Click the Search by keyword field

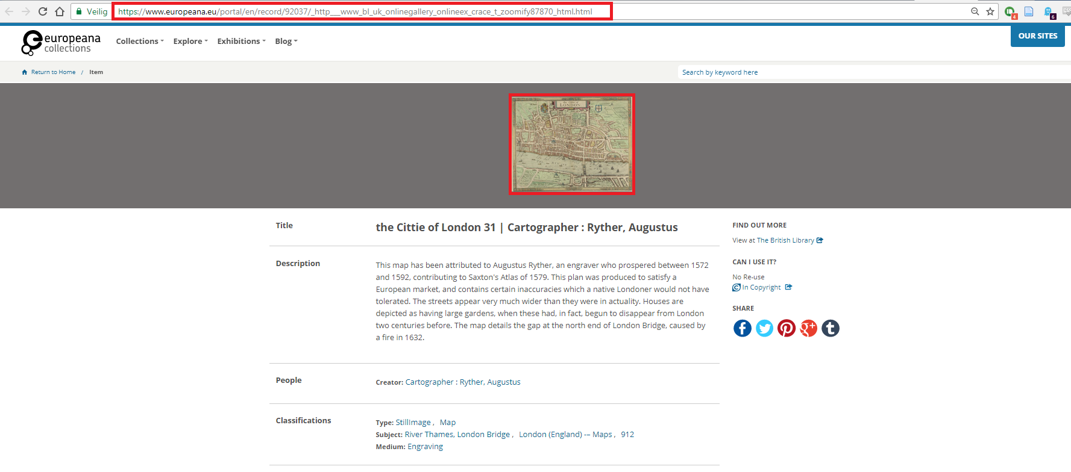click(x=874, y=72)
